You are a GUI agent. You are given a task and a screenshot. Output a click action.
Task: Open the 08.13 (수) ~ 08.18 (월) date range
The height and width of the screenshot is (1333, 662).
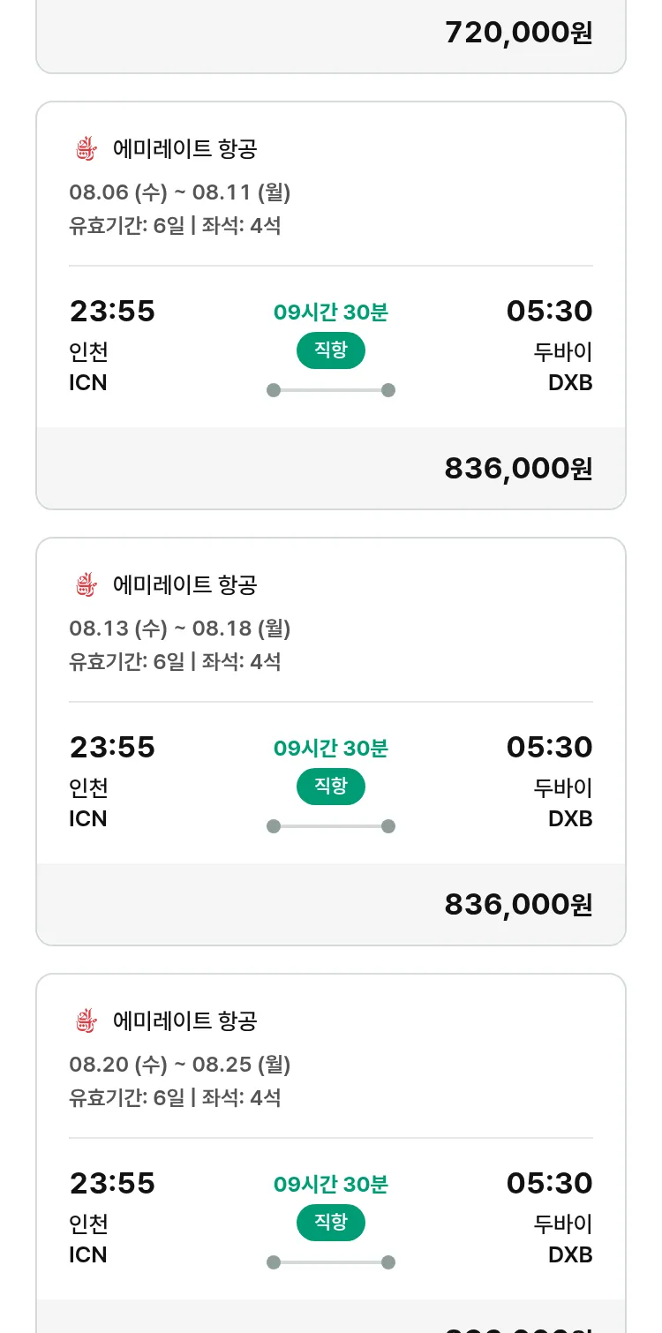coord(180,628)
